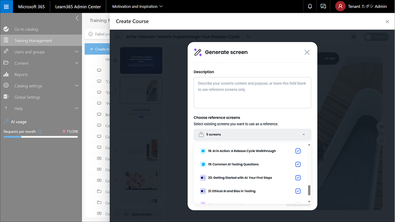Screen dimensions: 395x222
Task: Select Global Settings in the sidebar
Action: (27, 97)
